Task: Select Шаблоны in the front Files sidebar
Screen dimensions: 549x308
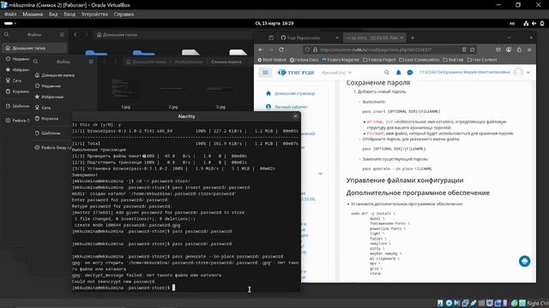Action: point(48,133)
